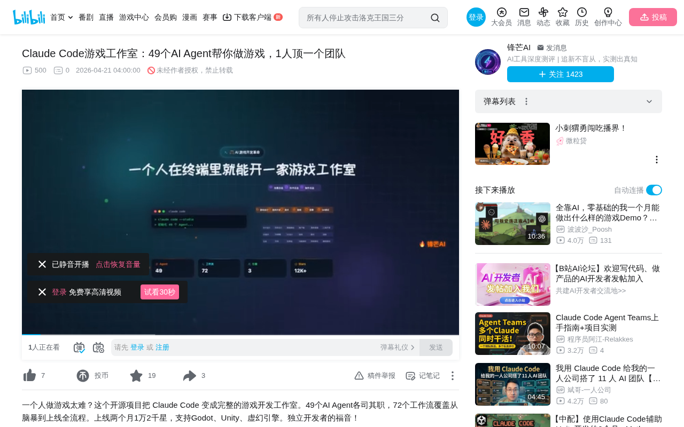This screenshot has height=427, width=684.
Task: Share the video with arrow icon
Action: click(190, 376)
